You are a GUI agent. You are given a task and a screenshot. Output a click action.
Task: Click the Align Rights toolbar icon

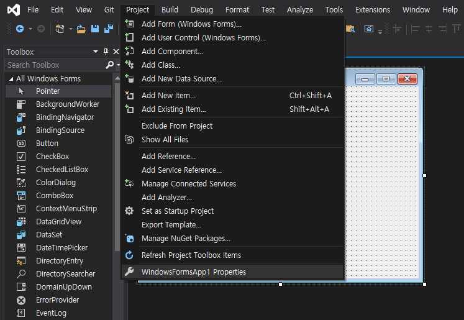click(x=443, y=29)
